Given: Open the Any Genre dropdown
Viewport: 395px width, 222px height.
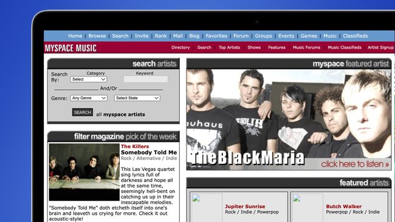Looking at the screenshot, I should point(89,98).
